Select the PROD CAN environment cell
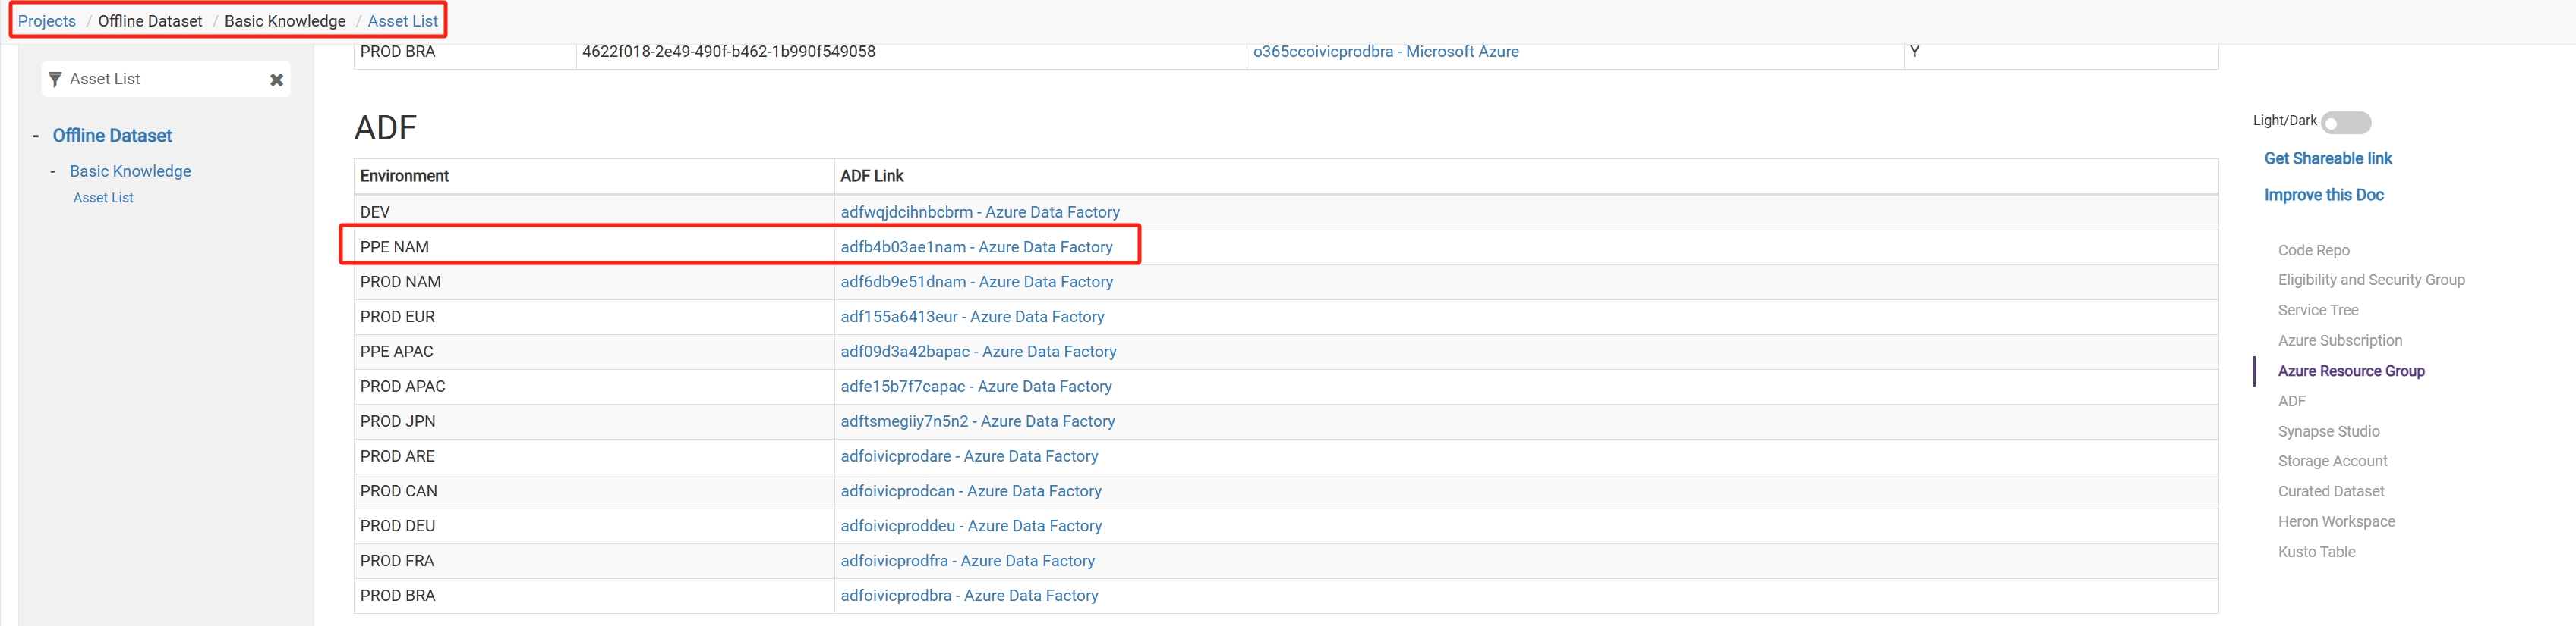Viewport: 2576px width, 626px height. tap(594, 492)
